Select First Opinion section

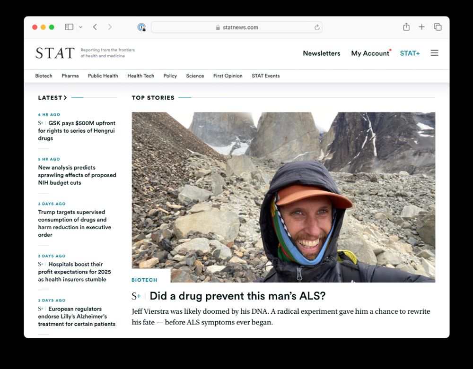coord(228,76)
